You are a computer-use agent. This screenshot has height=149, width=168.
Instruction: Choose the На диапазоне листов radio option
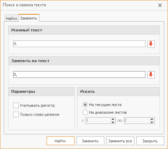coord(85,112)
